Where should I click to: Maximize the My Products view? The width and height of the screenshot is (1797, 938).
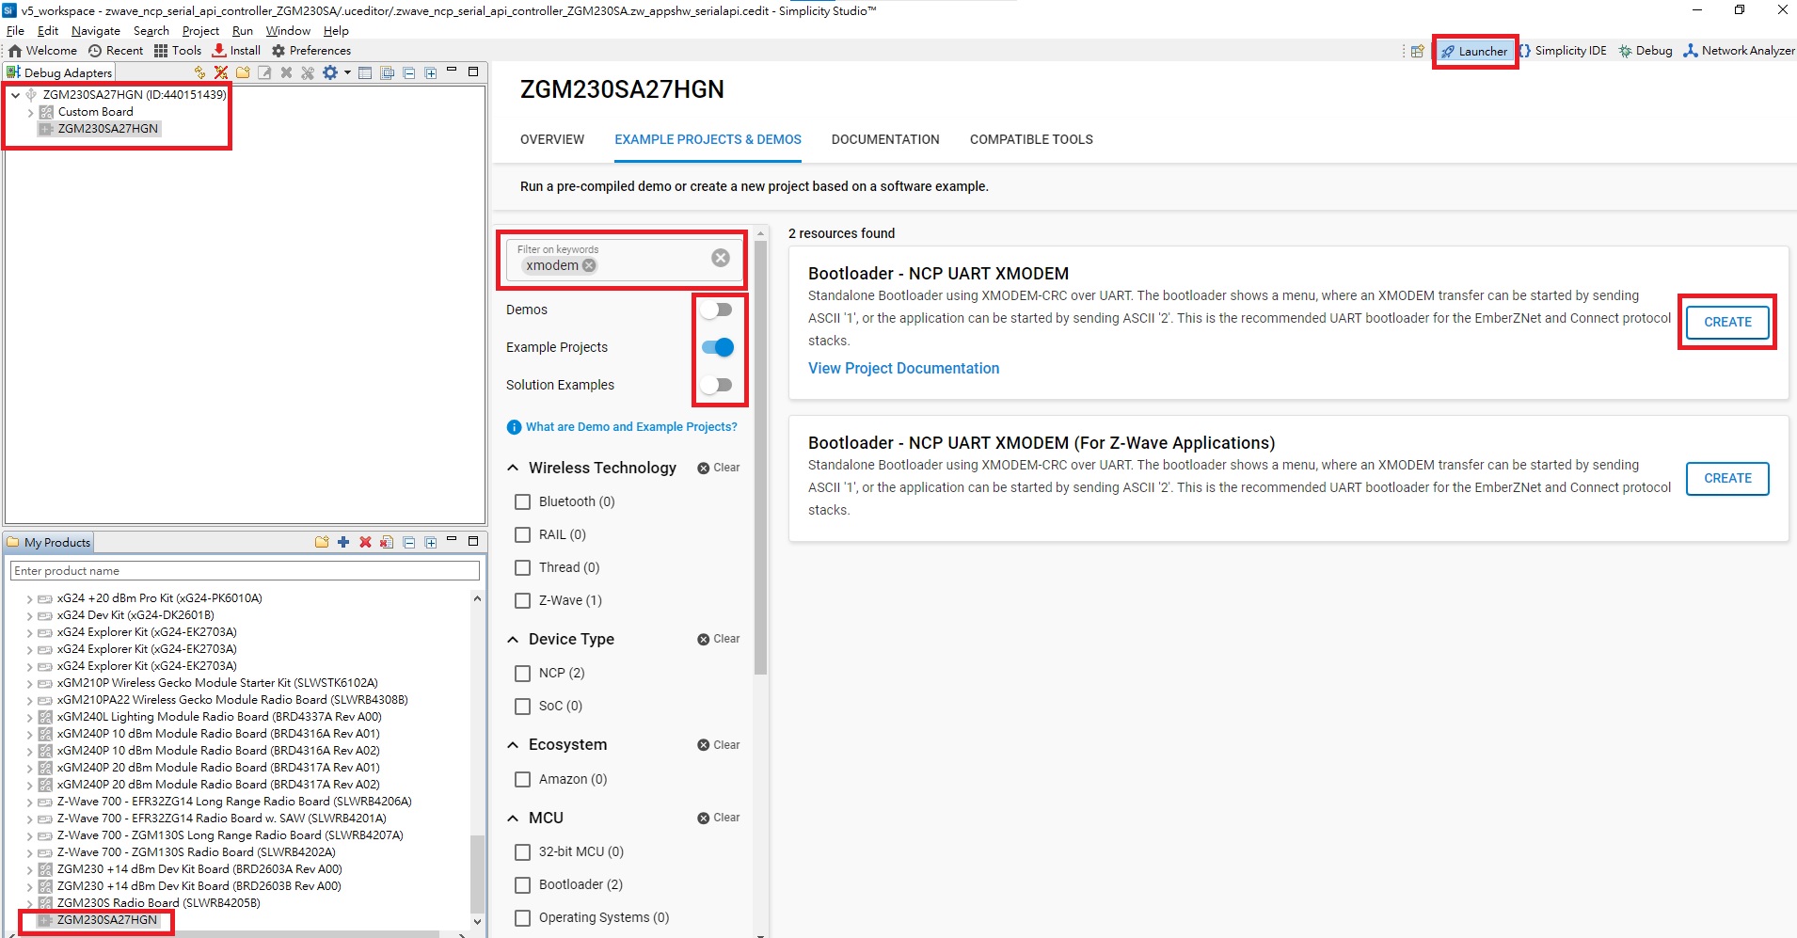pos(473,541)
